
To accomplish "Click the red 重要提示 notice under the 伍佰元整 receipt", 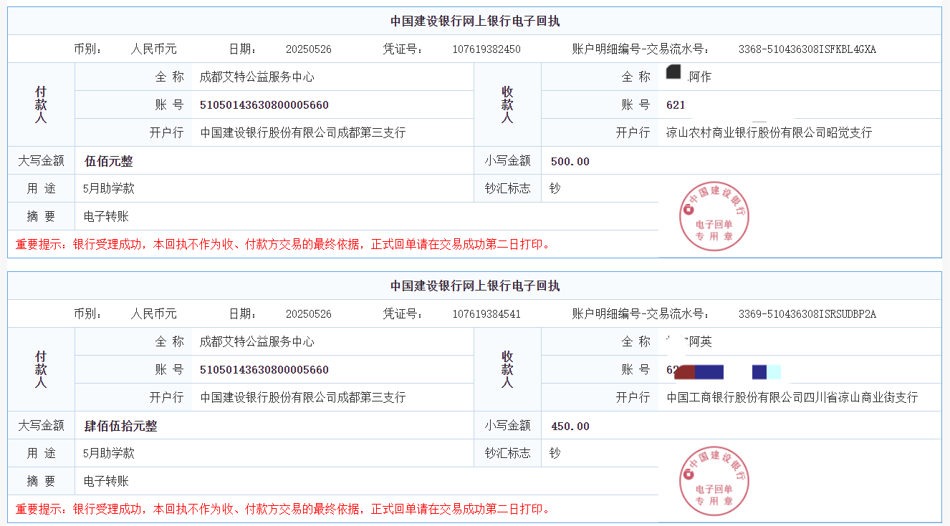I will coord(284,245).
